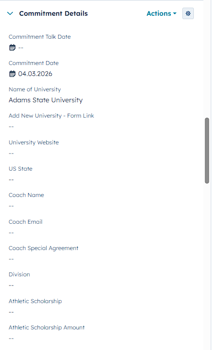Click the Name of University label

point(35,89)
